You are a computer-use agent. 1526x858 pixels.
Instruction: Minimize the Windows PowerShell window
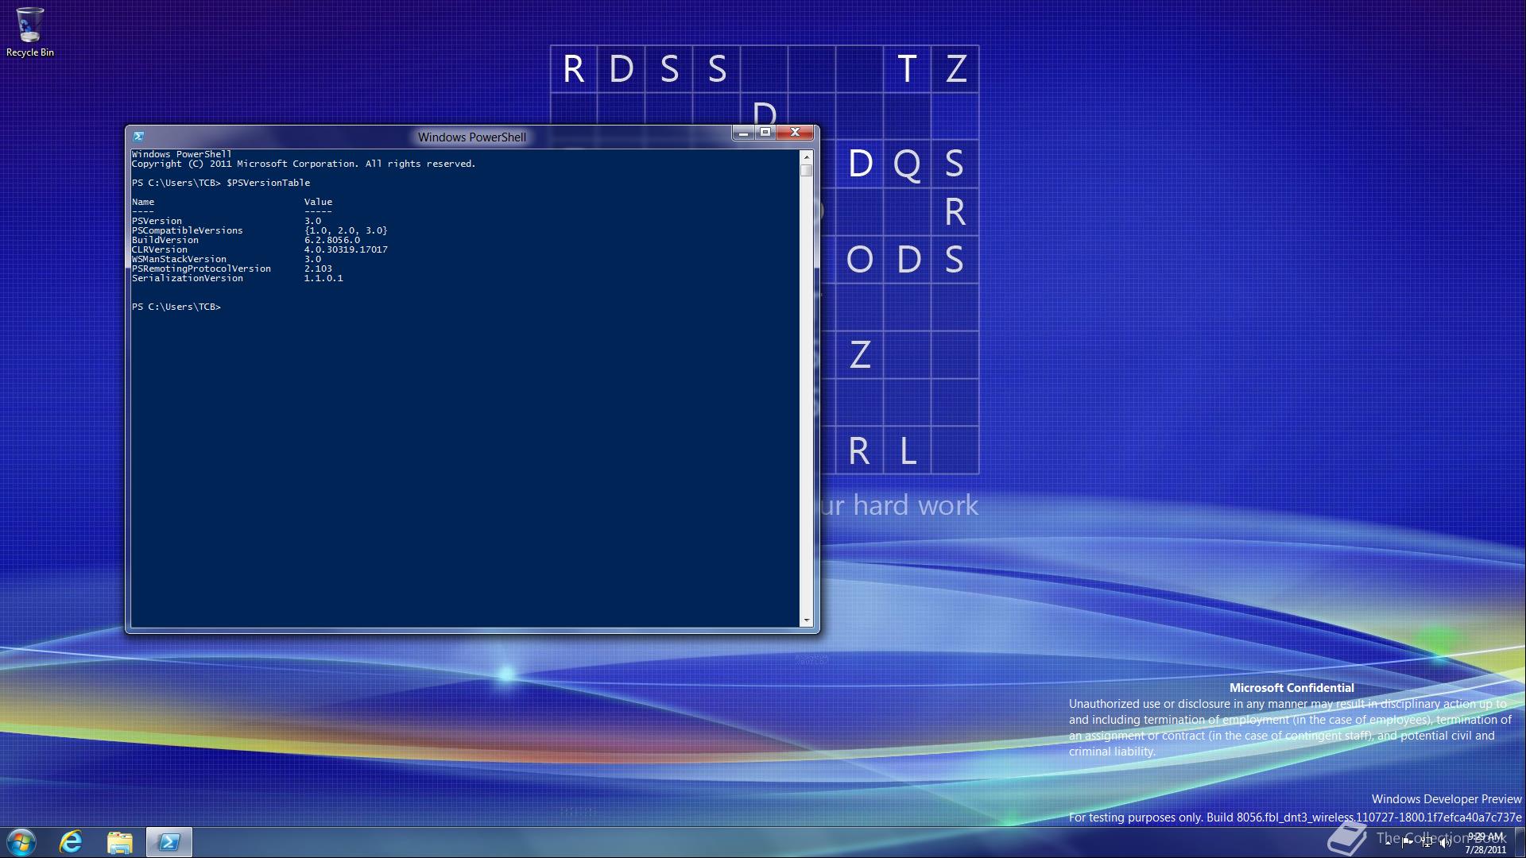(742, 133)
